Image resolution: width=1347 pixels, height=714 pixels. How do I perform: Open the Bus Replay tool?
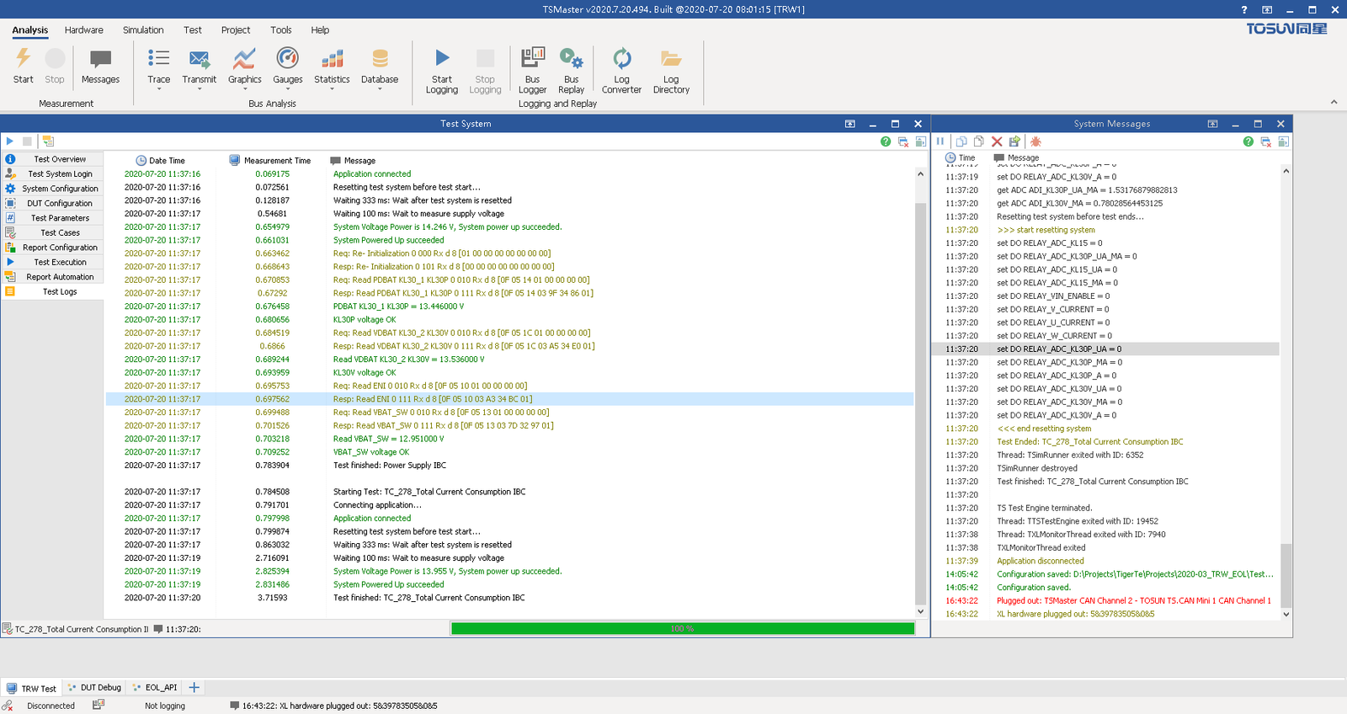[x=571, y=70]
